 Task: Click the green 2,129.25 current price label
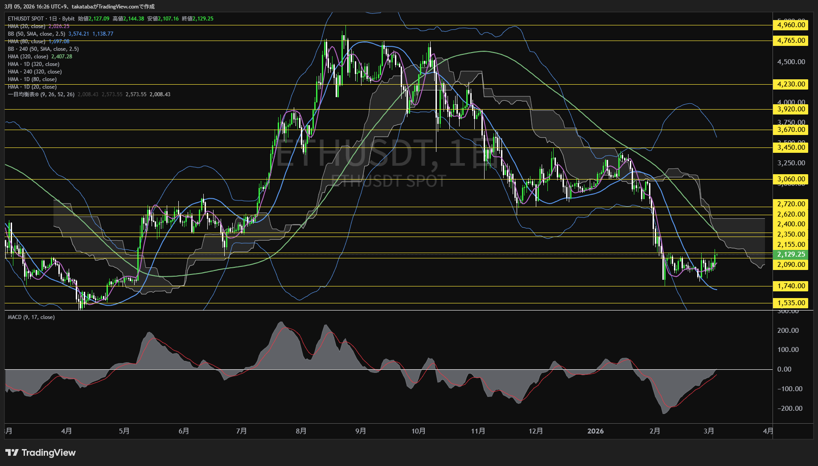tap(791, 254)
